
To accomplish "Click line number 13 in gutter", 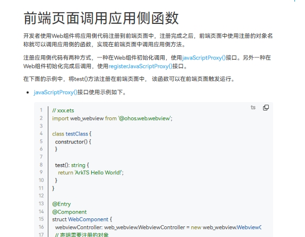I will point(41,204).
